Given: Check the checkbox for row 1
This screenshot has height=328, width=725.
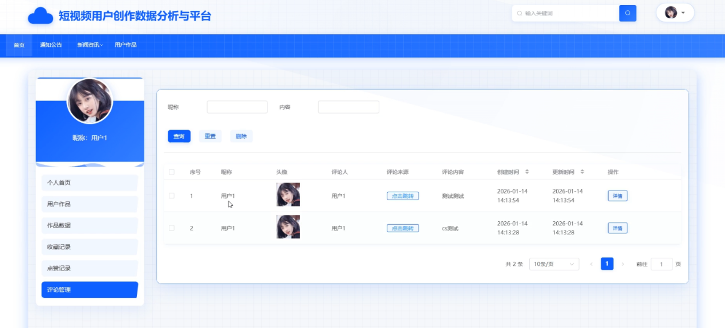Looking at the screenshot, I should coord(172,196).
